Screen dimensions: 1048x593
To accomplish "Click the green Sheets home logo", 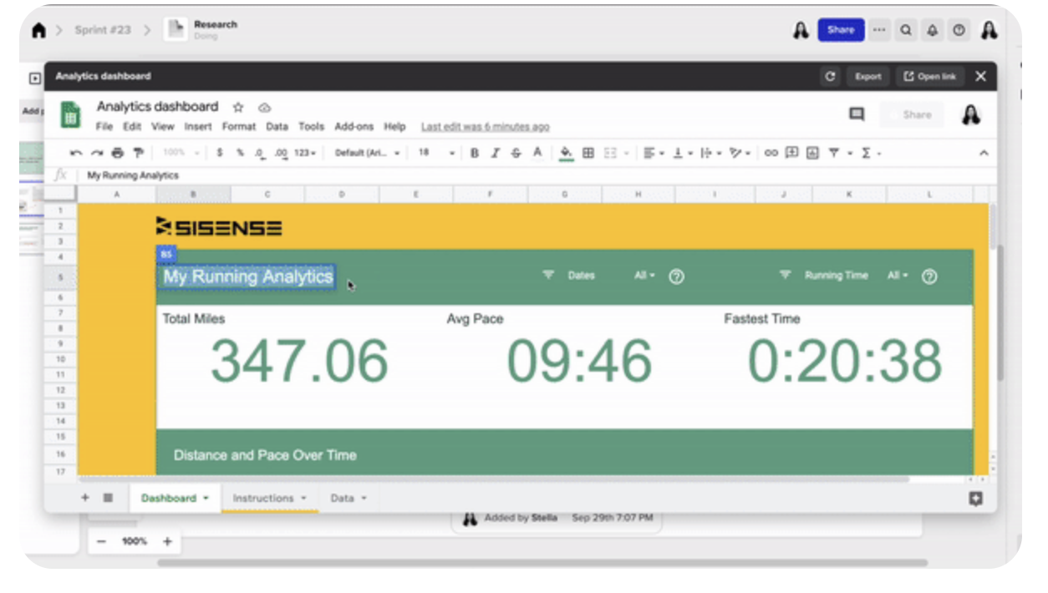I will 71,114.
